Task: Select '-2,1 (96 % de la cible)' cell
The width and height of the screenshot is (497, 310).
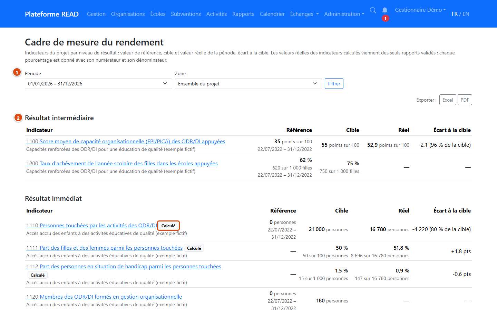Action: [x=445, y=145]
